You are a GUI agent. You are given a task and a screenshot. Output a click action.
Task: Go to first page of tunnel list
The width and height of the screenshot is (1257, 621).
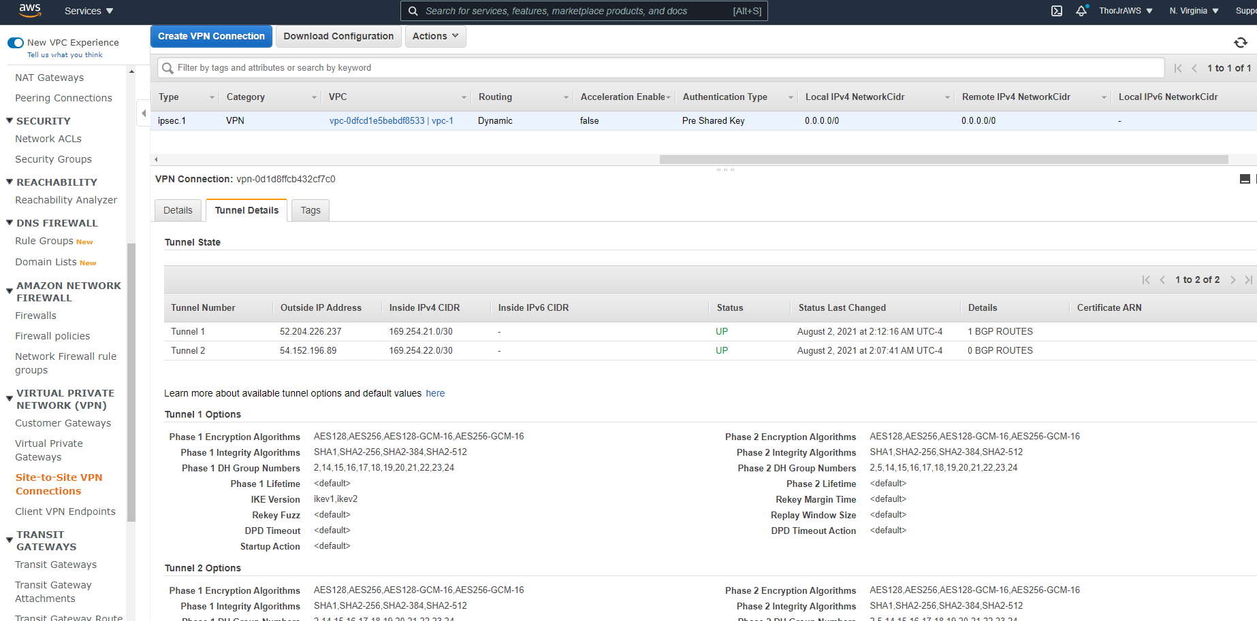coord(1146,280)
